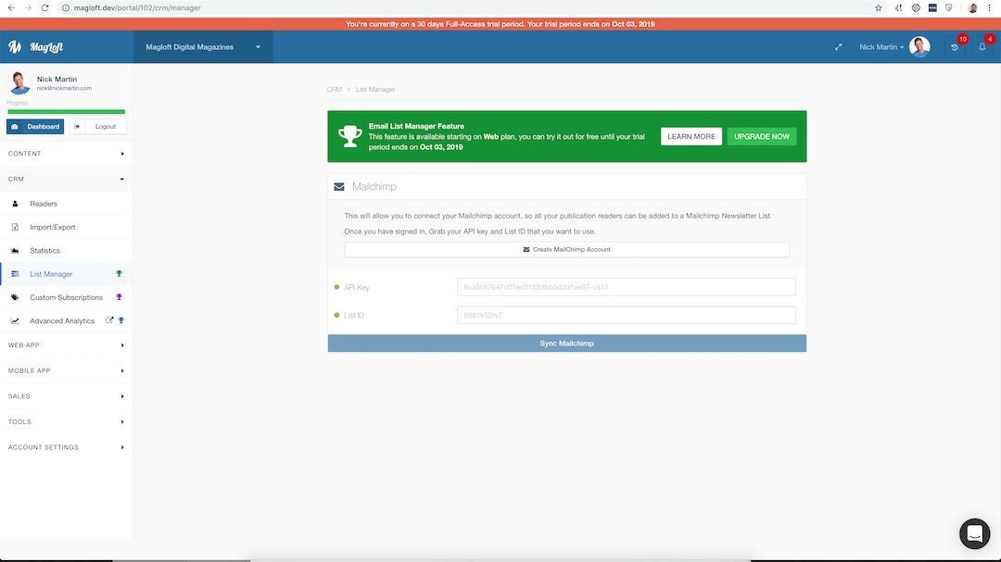Click the purple trophy beside Custom Subscriptions
Viewport: 1001px width, 562px height.
pos(119,297)
